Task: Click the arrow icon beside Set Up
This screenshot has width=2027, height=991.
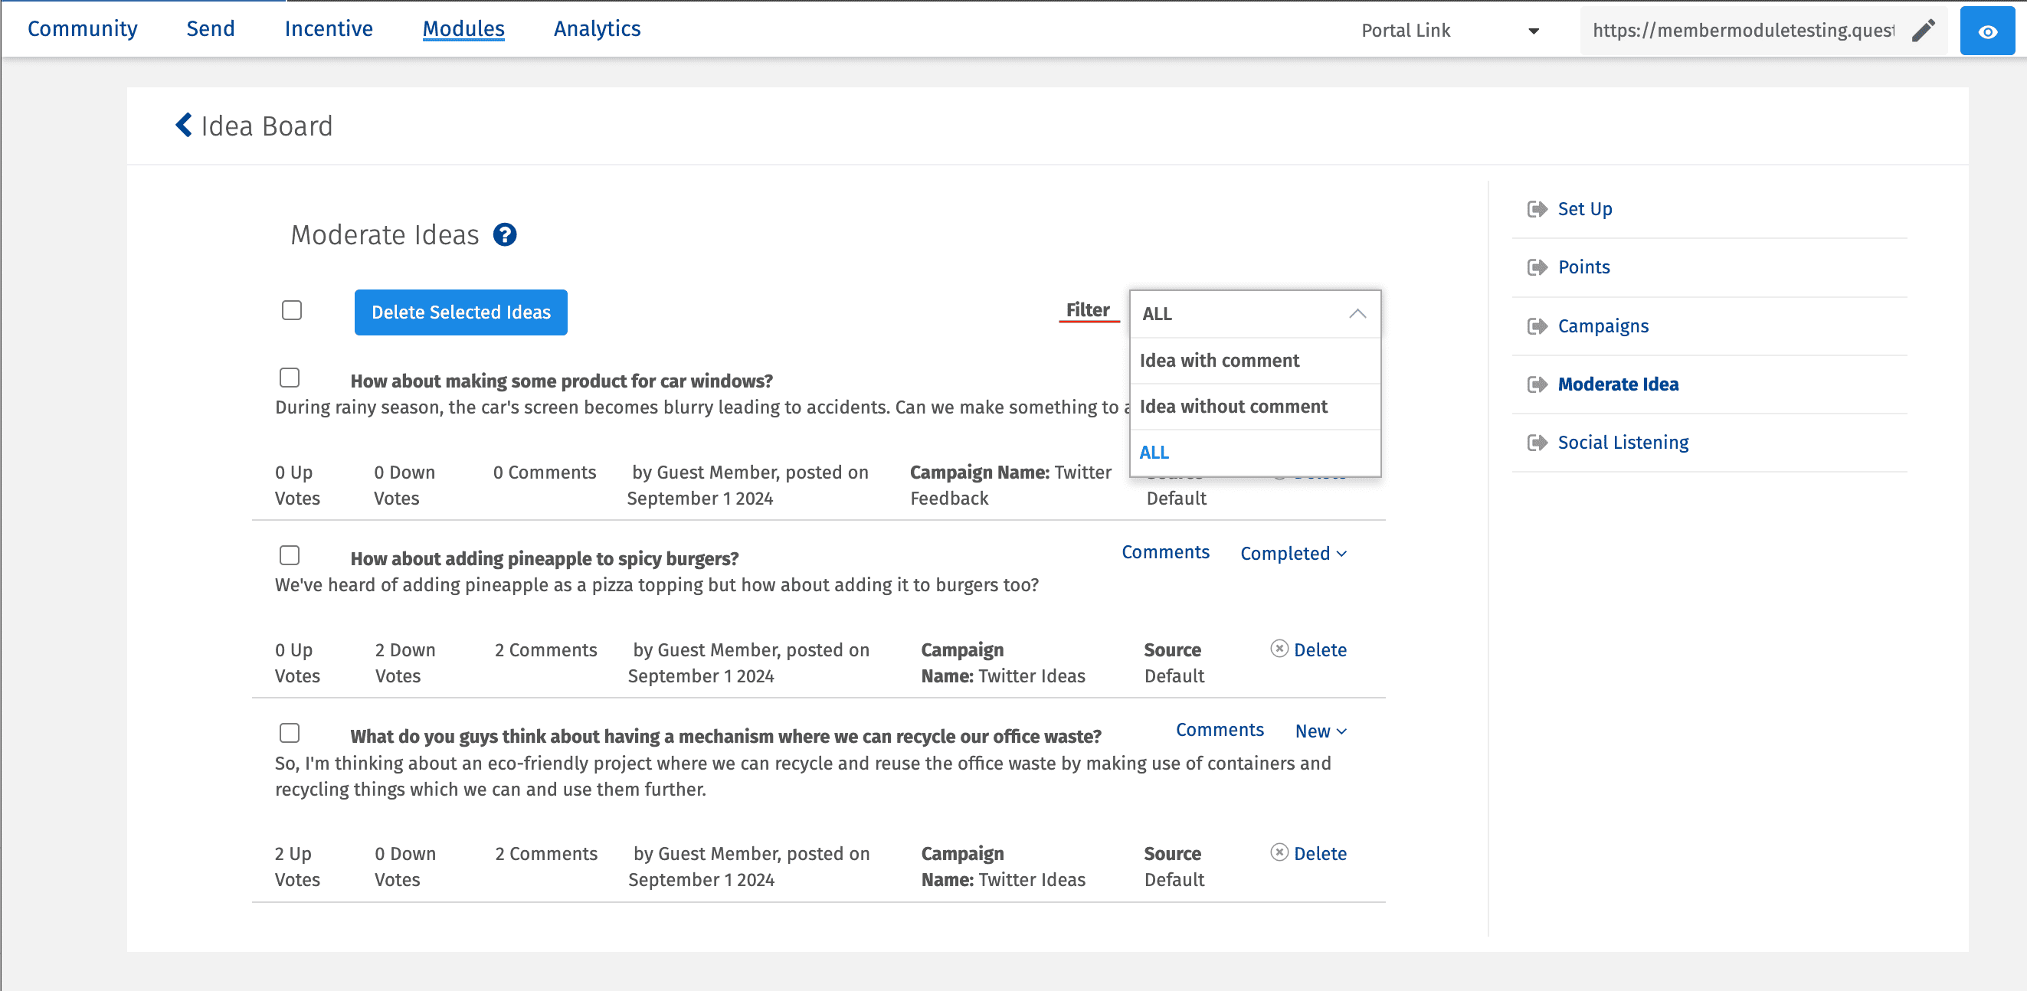Action: 1536,209
